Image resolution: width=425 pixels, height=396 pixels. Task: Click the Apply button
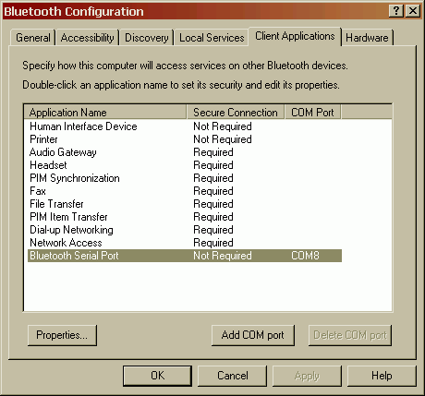tap(307, 376)
